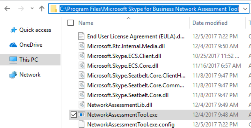Toggle the select-all checkbox in the header
Screen dimensions: 251x128
tap(71, 23)
